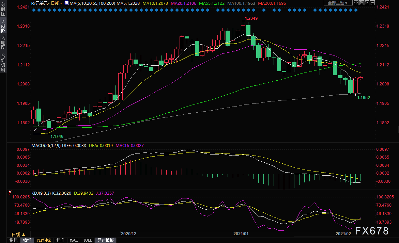Click the MA5:1.2028 value
The width and height of the screenshot is (399, 243).
point(128,3)
